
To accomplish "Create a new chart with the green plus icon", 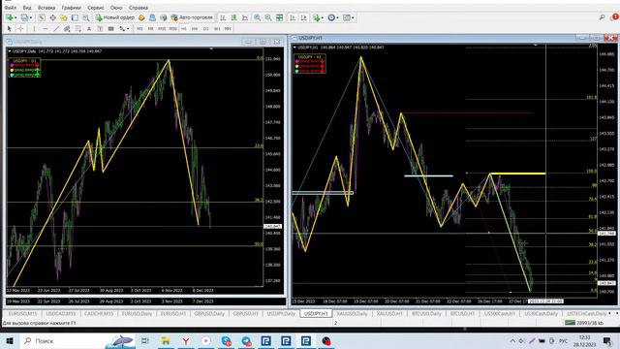I will point(9,17).
